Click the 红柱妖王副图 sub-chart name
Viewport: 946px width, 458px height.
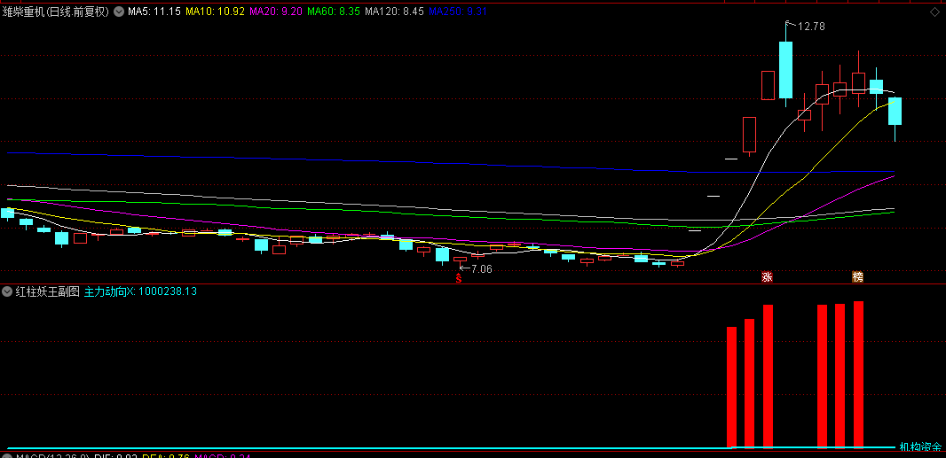point(47,291)
